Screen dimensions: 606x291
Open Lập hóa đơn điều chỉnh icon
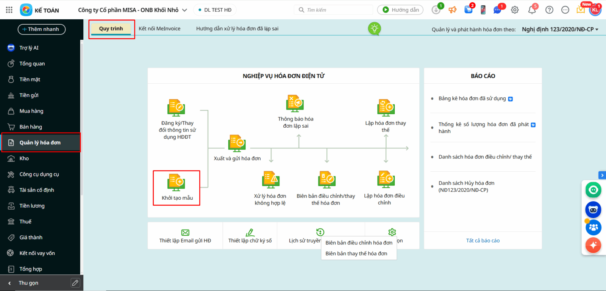tap(386, 179)
